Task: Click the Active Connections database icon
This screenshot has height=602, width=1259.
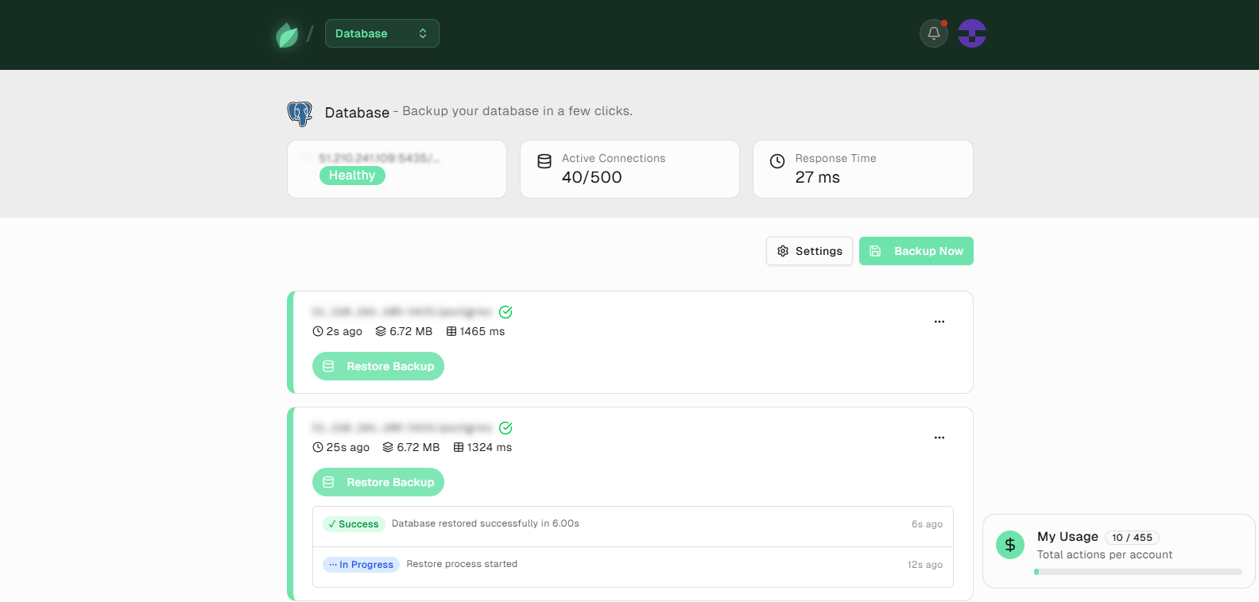Action: (544, 161)
